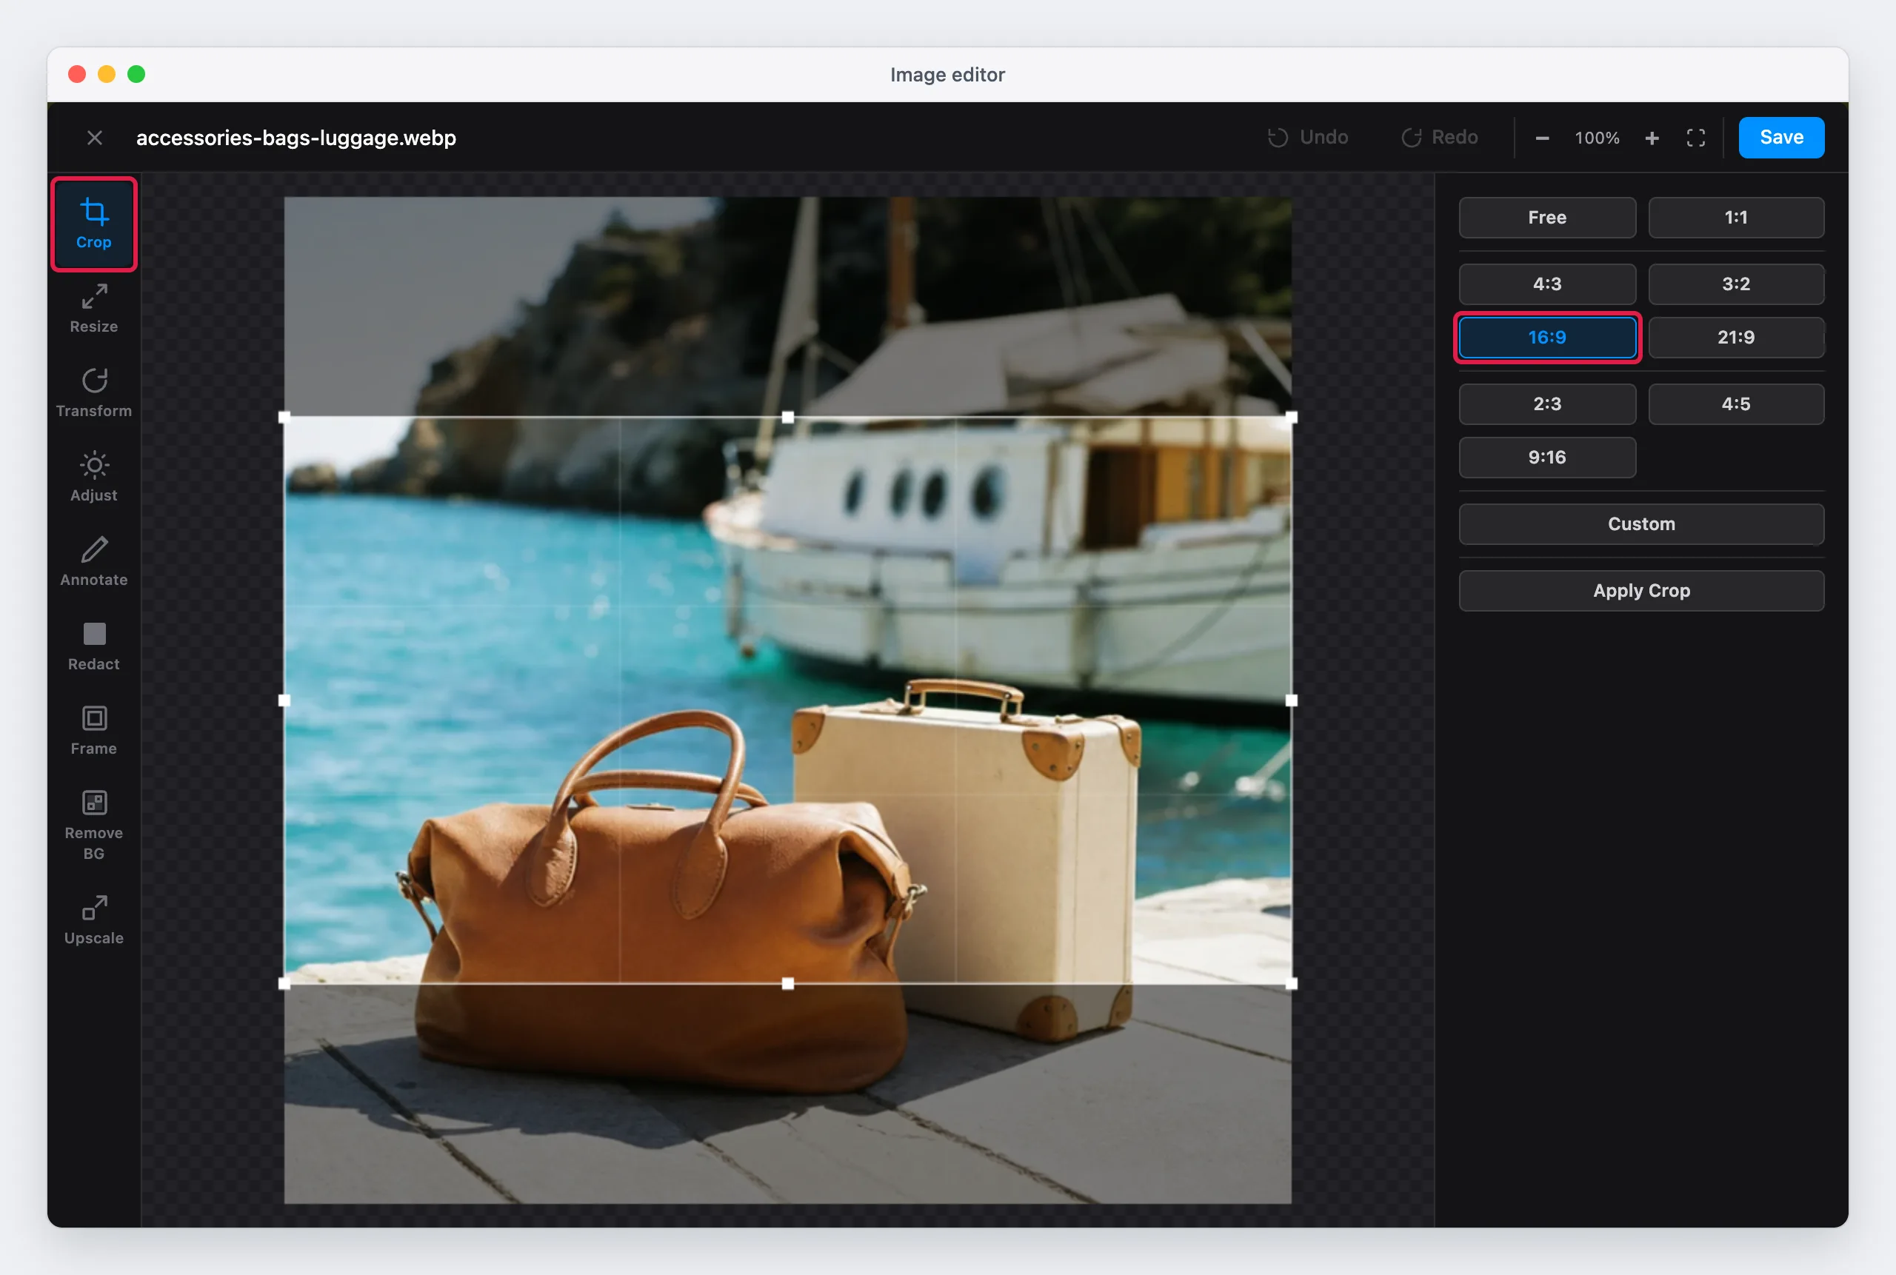The width and height of the screenshot is (1896, 1275).
Task: Click the accessories-bags-luggage.webp file name
Action: (x=296, y=138)
